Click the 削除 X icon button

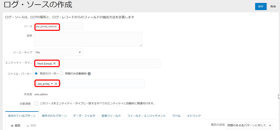(31, 126)
